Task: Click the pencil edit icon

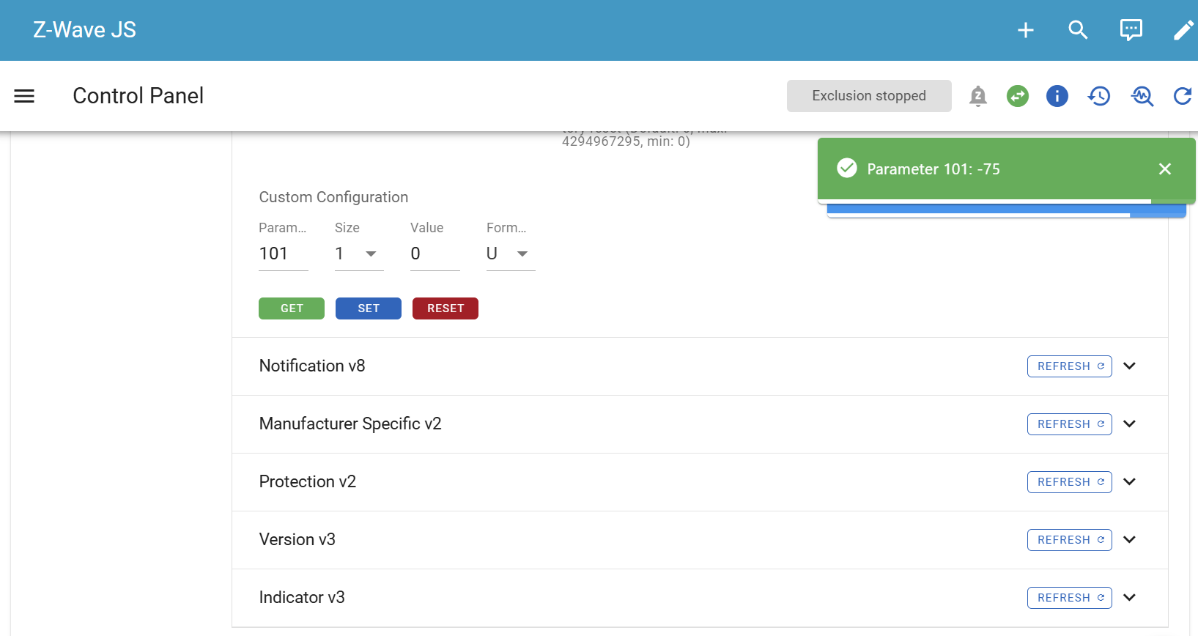Action: (1183, 30)
